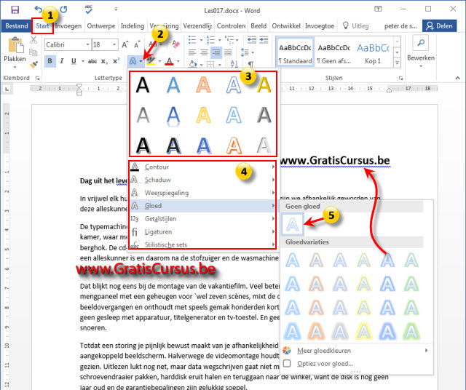466x390 pixels.
Task: Click the Italic I button
Action: pos(61,61)
